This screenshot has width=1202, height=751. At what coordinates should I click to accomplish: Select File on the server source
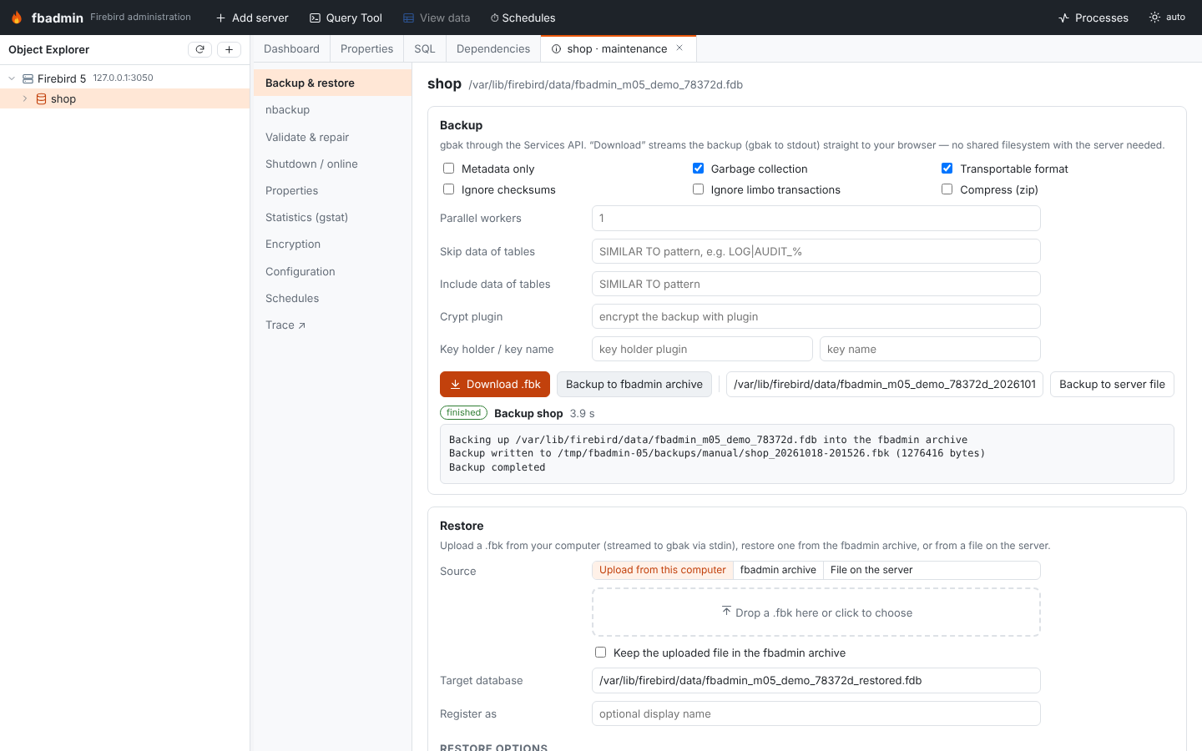point(871,570)
